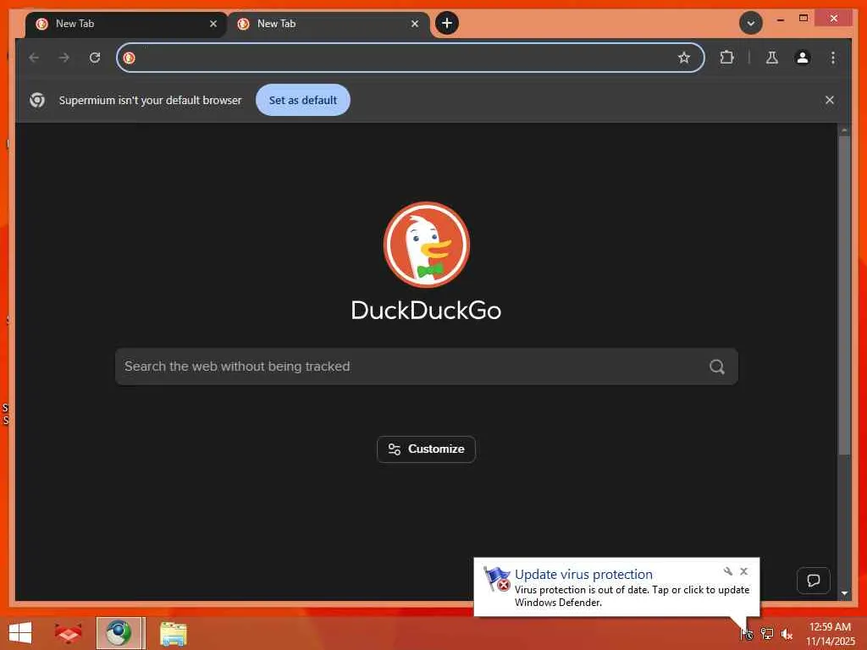The width and height of the screenshot is (867, 650).
Task: Click the address bar DuckDuckGo site icon
Action: click(x=130, y=58)
